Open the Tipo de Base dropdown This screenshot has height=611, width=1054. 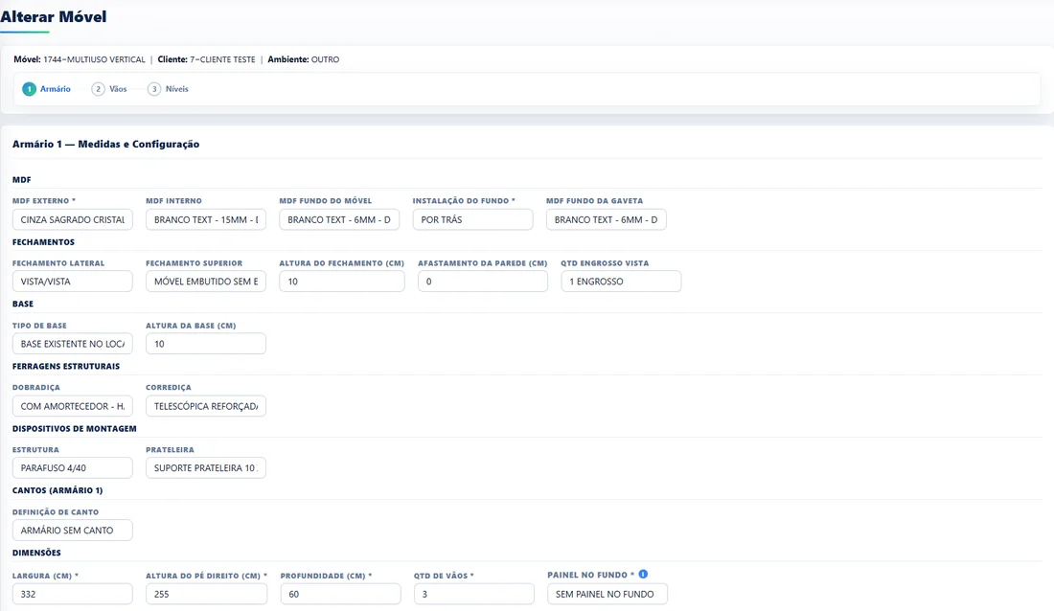[73, 344]
